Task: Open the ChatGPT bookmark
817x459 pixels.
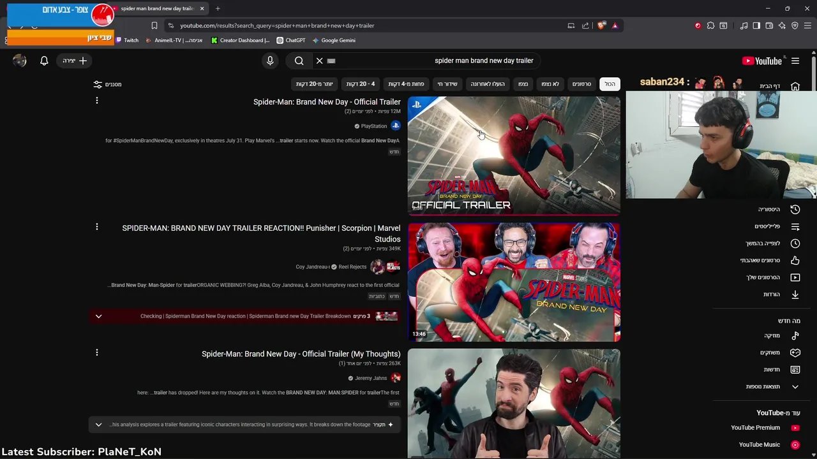Action: [x=290, y=40]
